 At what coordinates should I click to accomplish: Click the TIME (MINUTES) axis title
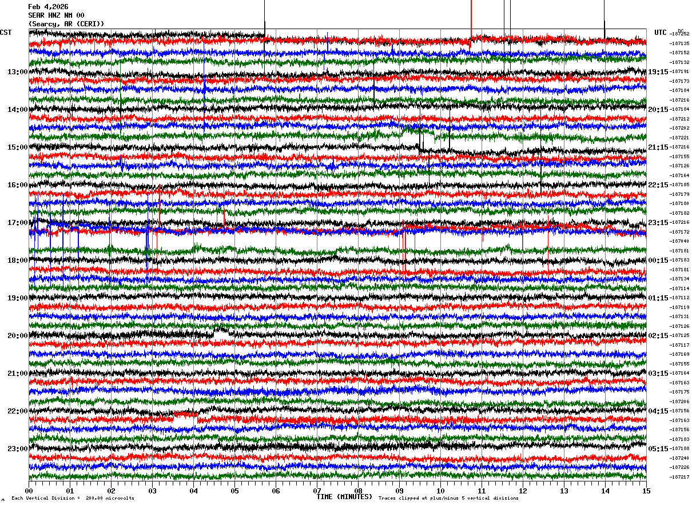pyautogui.click(x=345, y=497)
